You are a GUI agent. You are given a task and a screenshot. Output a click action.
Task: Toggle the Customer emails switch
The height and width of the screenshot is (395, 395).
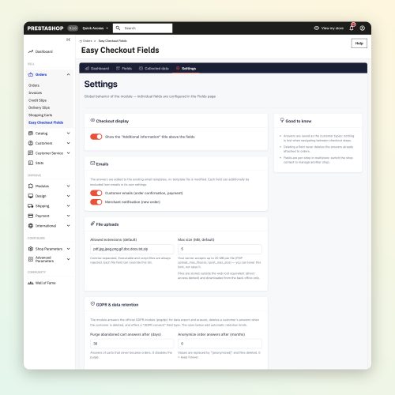tap(96, 193)
